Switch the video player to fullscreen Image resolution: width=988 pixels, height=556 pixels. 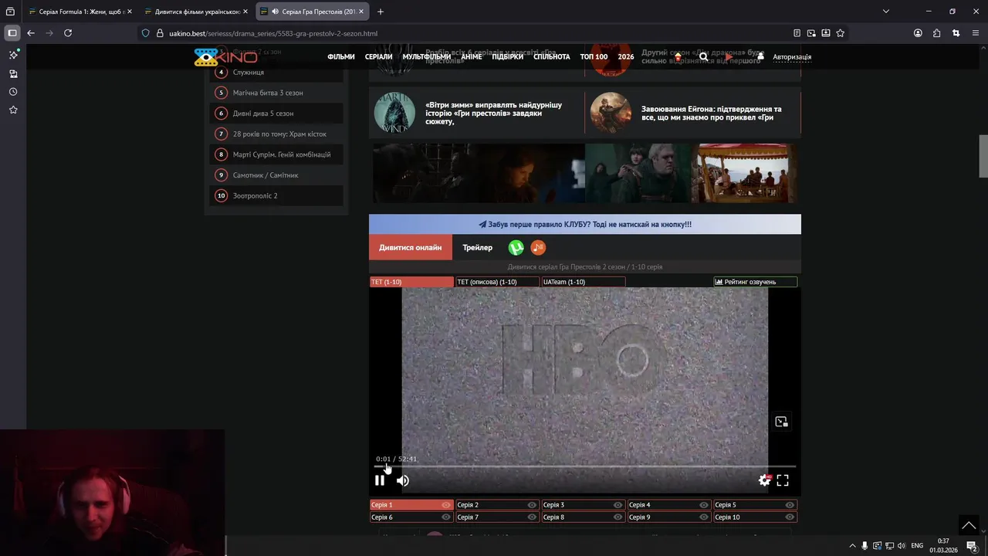click(x=783, y=480)
